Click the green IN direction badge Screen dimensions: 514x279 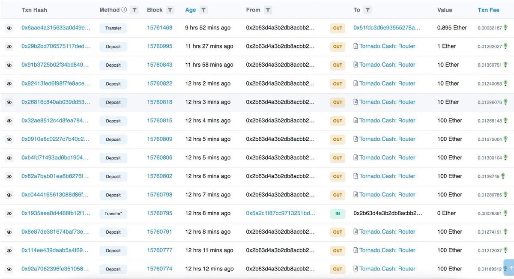(x=338, y=214)
